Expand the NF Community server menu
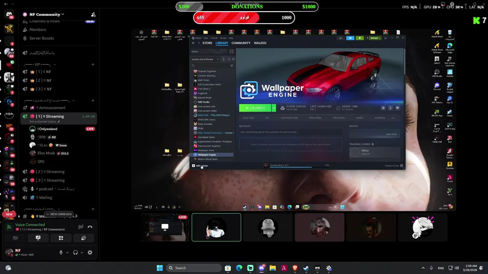Viewport: 488px width, 274px height. tap(47, 14)
